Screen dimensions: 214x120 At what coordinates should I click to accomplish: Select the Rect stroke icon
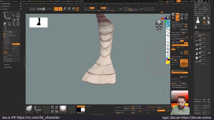pos(9,24)
